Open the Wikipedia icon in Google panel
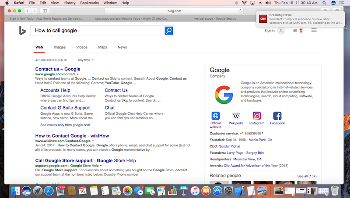This screenshot has width=350, height=198. tap(236, 116)
